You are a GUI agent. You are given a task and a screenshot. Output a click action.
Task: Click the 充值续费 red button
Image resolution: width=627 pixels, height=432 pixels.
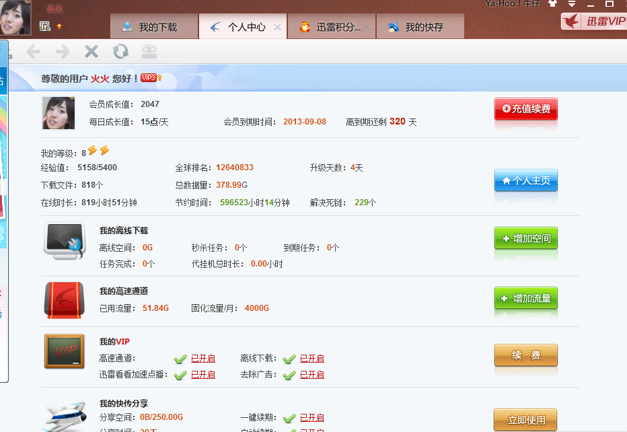(x=526, y=108)
